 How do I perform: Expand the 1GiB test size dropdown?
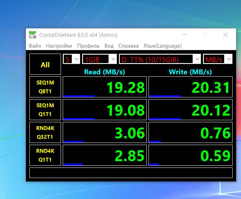(x=99, y=59)
